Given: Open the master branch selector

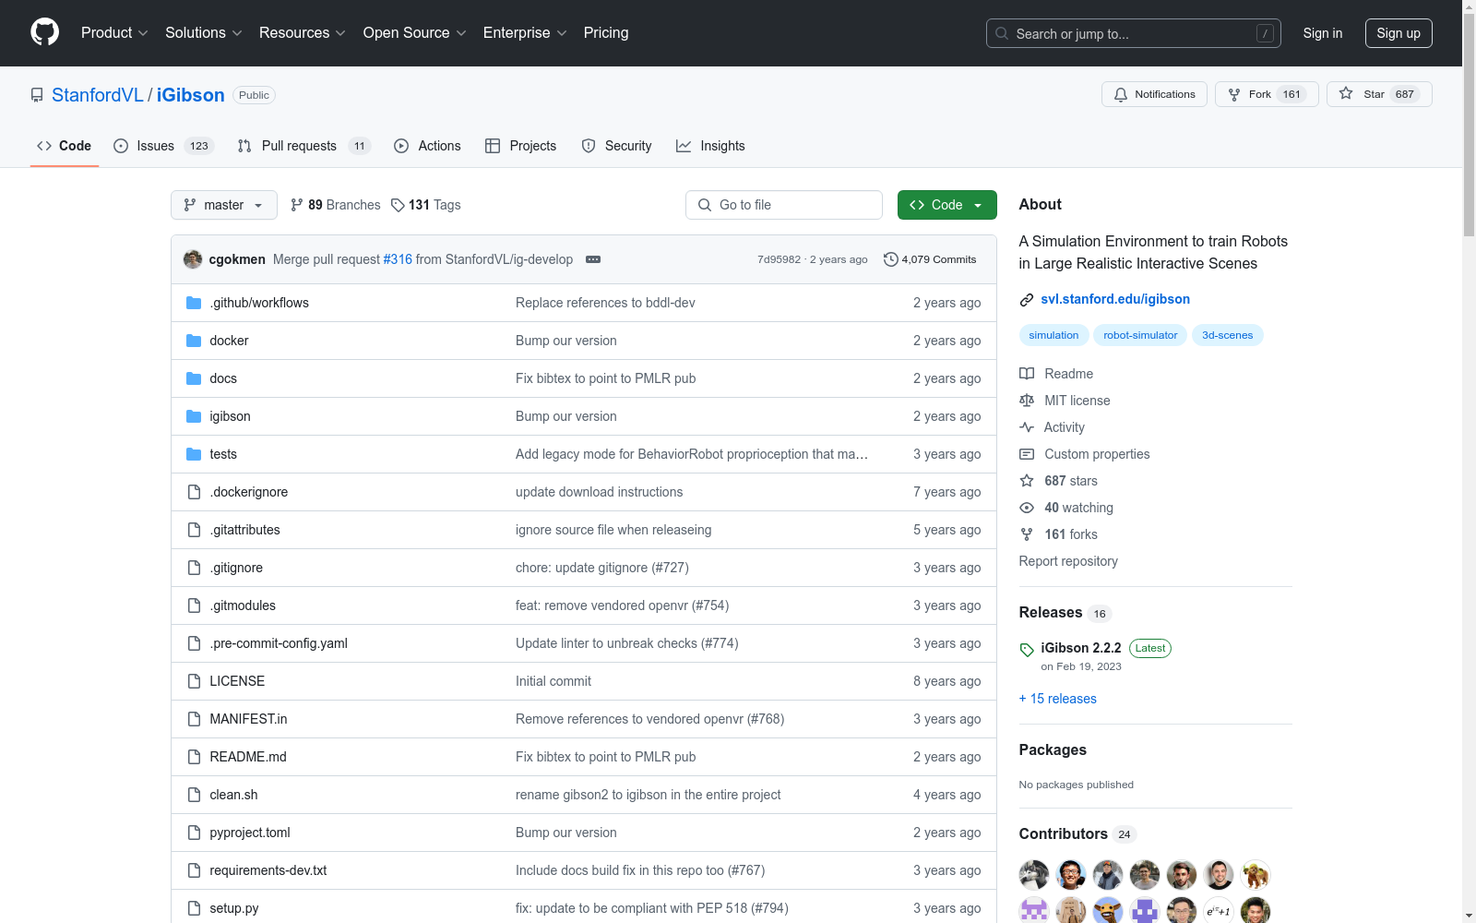Looking at the screenshot, I should [224, 205].
